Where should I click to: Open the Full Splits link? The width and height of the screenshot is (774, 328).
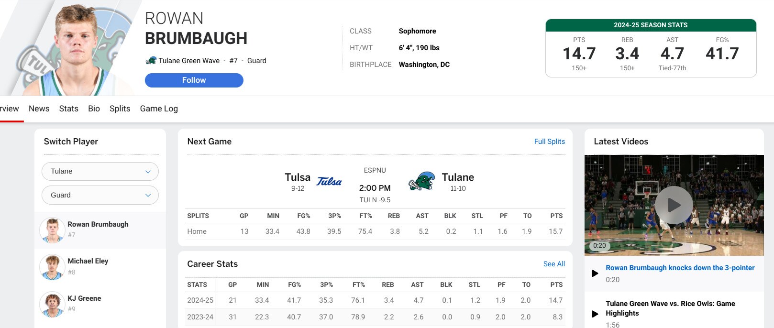(x=549, y=142)
